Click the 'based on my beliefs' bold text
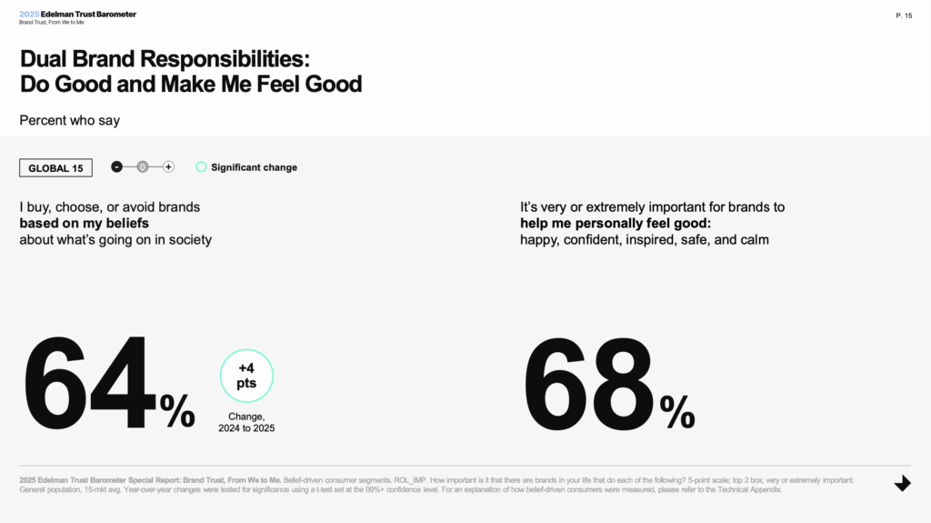This screenshot has width=931, height=523. coord(85,223)
